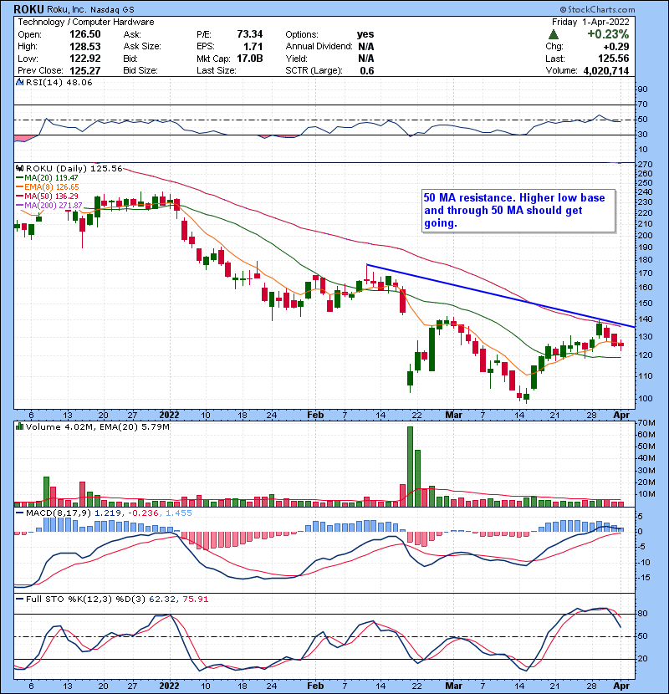Click the StockCharts.com copyright label

tap(597, 9)
